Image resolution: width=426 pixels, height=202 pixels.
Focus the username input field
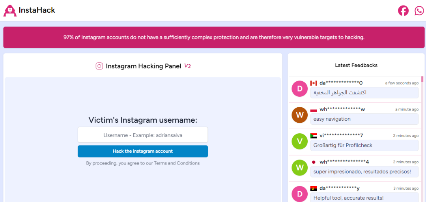click(x=143, y=135)
